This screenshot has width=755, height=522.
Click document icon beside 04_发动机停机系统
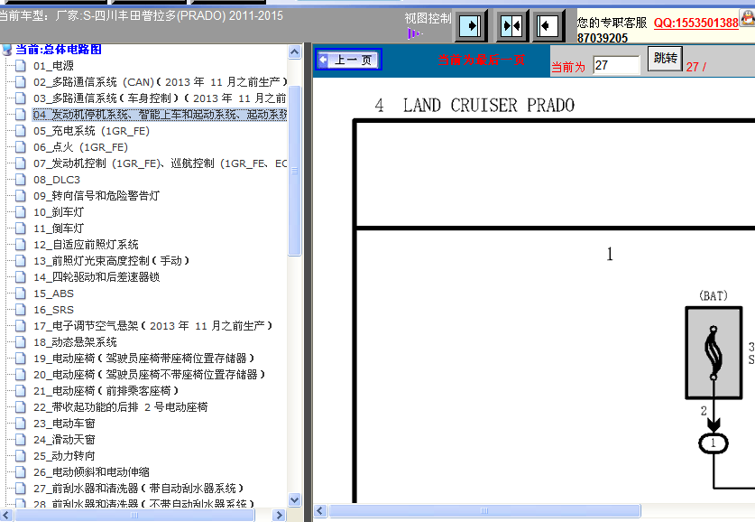20,115
